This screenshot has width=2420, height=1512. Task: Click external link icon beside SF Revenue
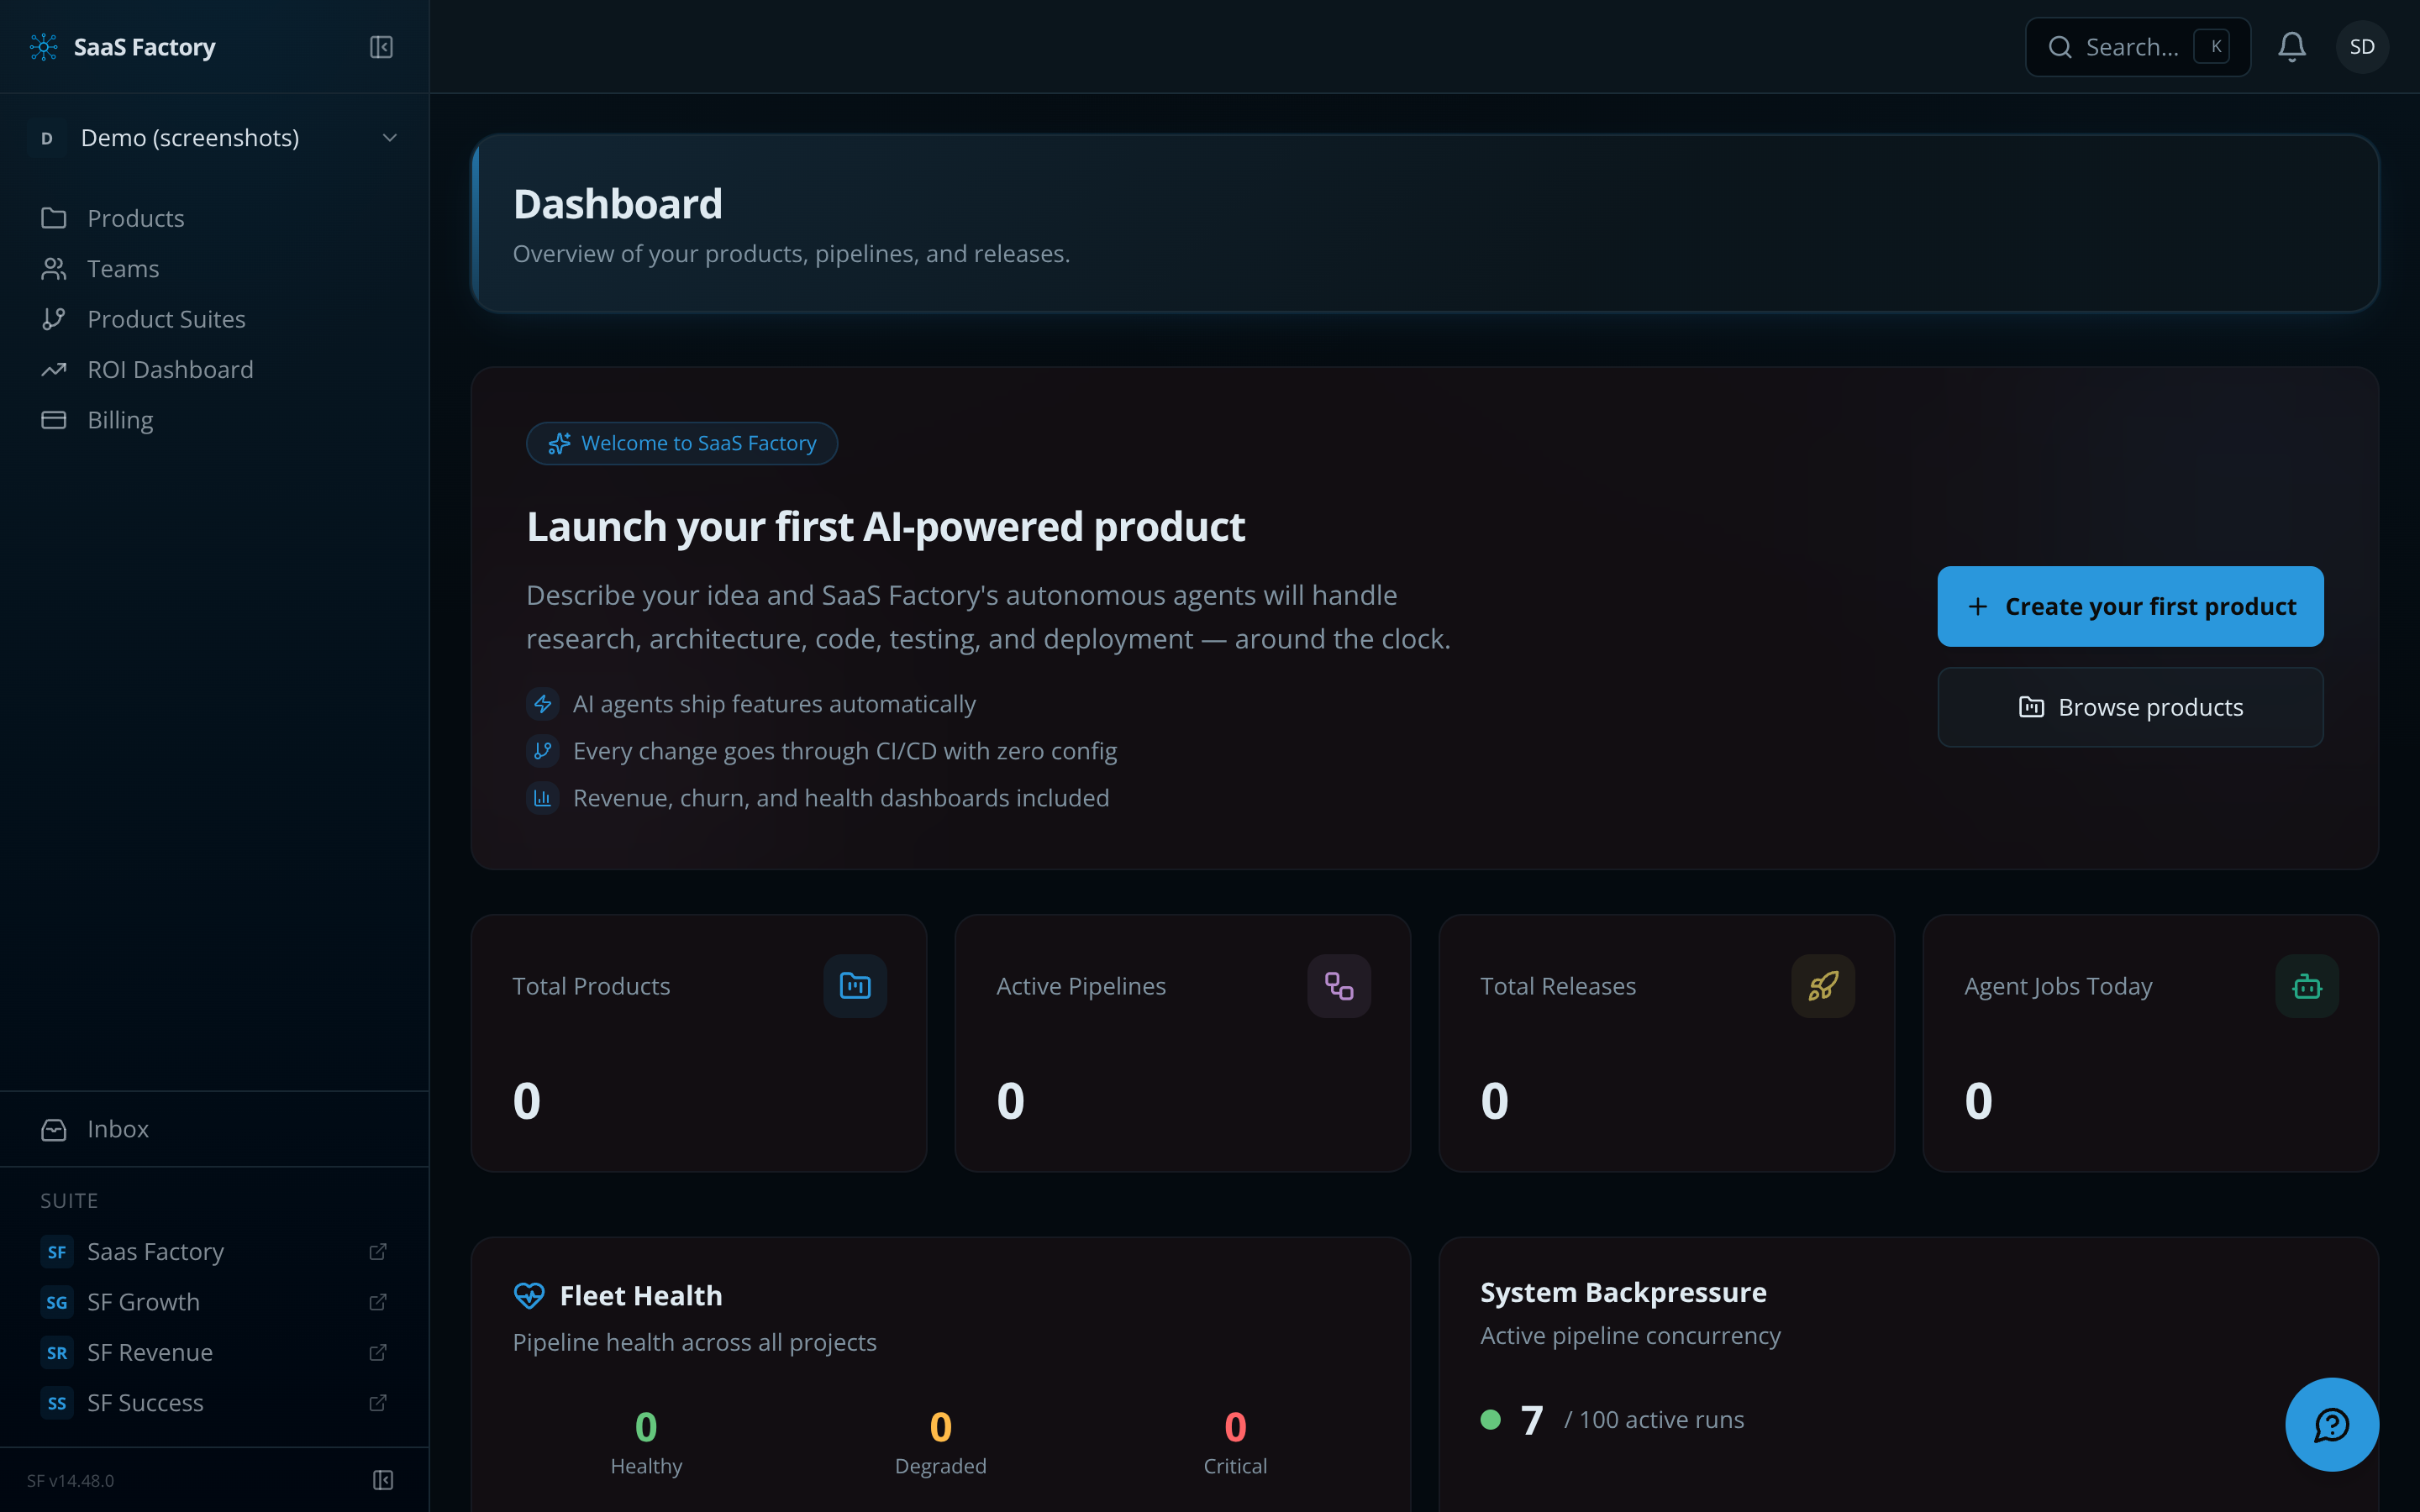[x=378, y=1352]
